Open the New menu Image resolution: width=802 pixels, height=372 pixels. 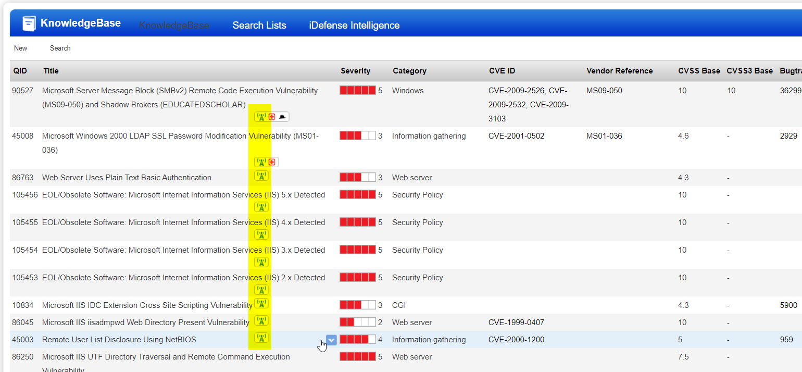tap(21, 48)
